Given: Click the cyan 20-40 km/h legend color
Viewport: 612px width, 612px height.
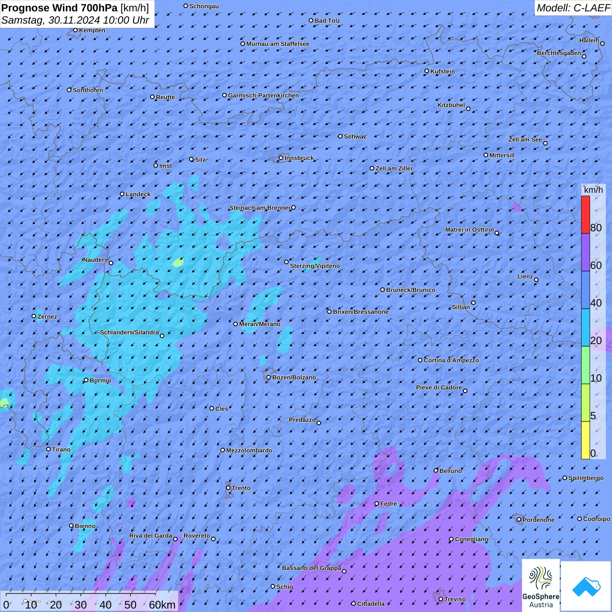Looking at the screenshot, I should pos(585,327).
